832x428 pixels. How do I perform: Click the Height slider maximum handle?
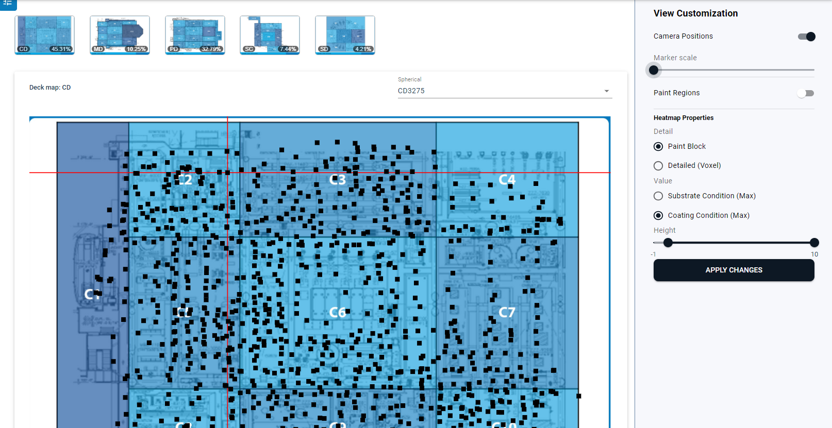(814, 243)
